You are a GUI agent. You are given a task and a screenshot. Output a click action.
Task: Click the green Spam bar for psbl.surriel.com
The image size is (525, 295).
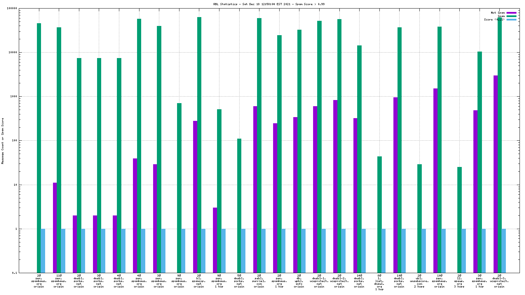[x=259, y=145]
